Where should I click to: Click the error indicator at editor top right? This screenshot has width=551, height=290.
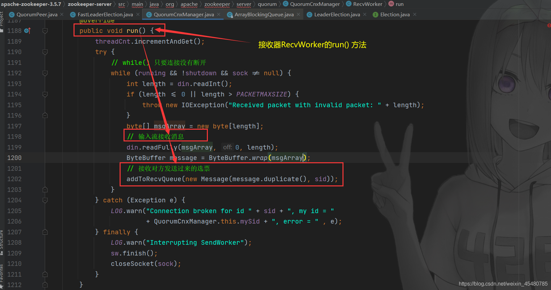click(x=549, y=25)
